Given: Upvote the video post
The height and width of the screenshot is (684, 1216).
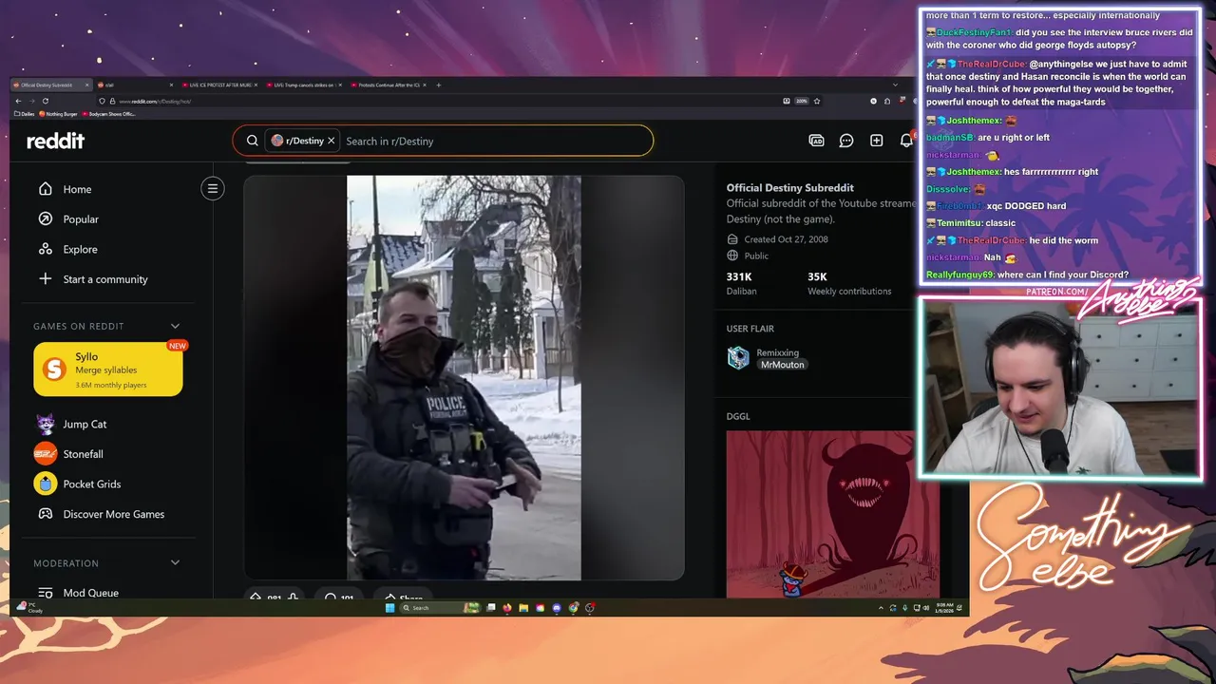Looking at the screenshot, I should pos(256,598).
